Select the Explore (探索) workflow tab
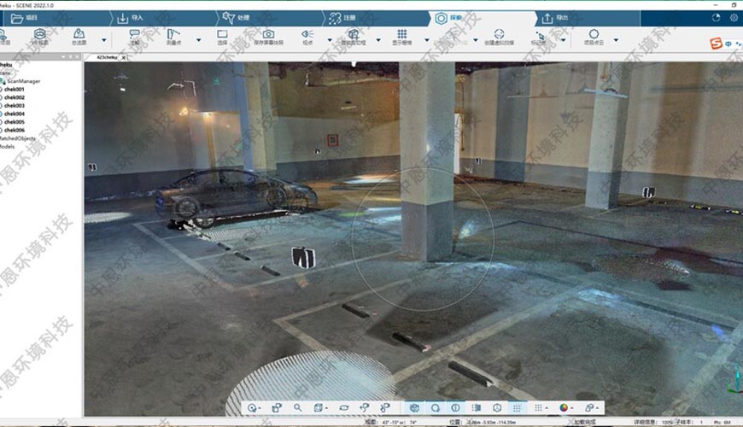743x427 pixels. (x=483, y=18)
